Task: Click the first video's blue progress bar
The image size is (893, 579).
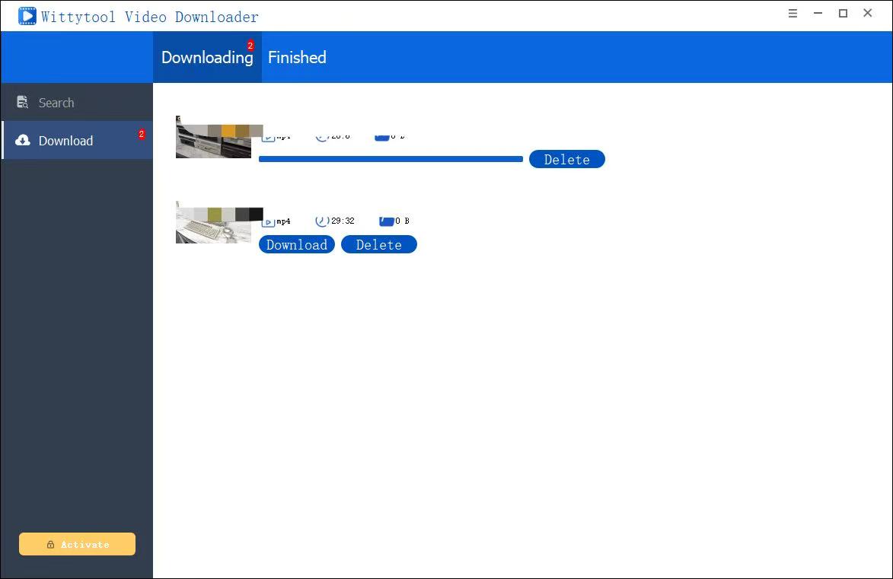Action: [x=391, y=159]
